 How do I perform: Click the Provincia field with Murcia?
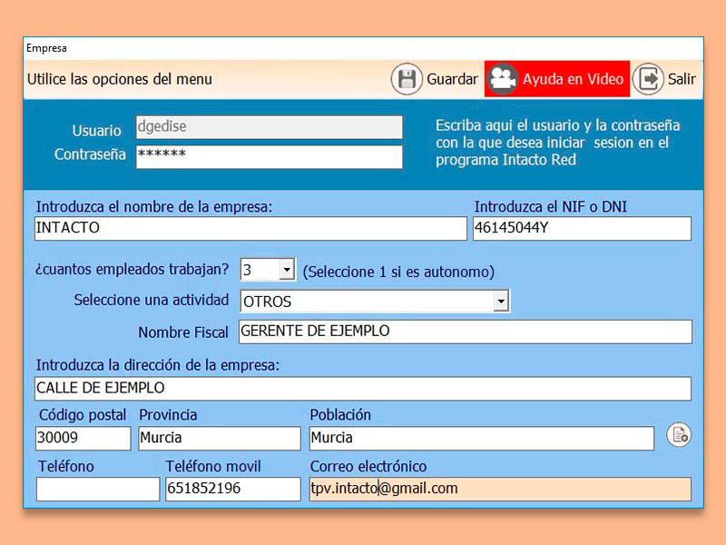220,439
